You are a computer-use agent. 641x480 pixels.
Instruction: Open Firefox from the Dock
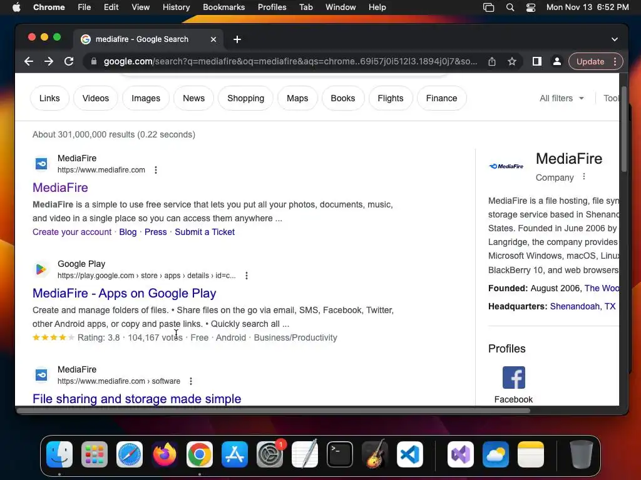click(165, 454)
